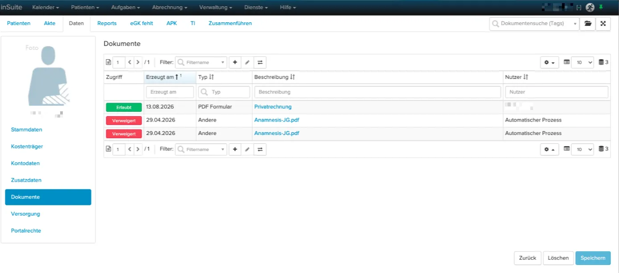This screenshot has width=619, height=273.
Task: Open the Verwaltung dropdown menu
Action: 216,8
